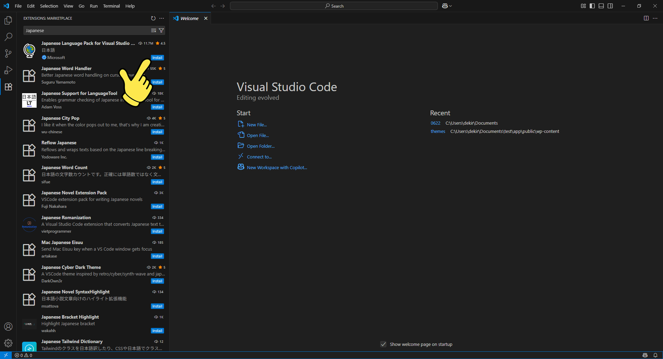Image resolution: width=663 pixels, height=359 pixels.
Task: Open recent folder 0622
Action: (x=435, y=123)
